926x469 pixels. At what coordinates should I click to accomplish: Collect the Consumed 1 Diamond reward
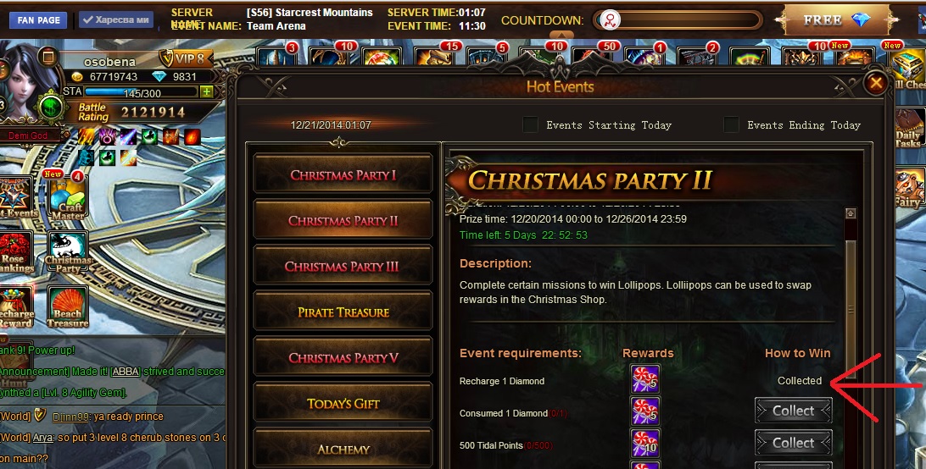[793, 411]
